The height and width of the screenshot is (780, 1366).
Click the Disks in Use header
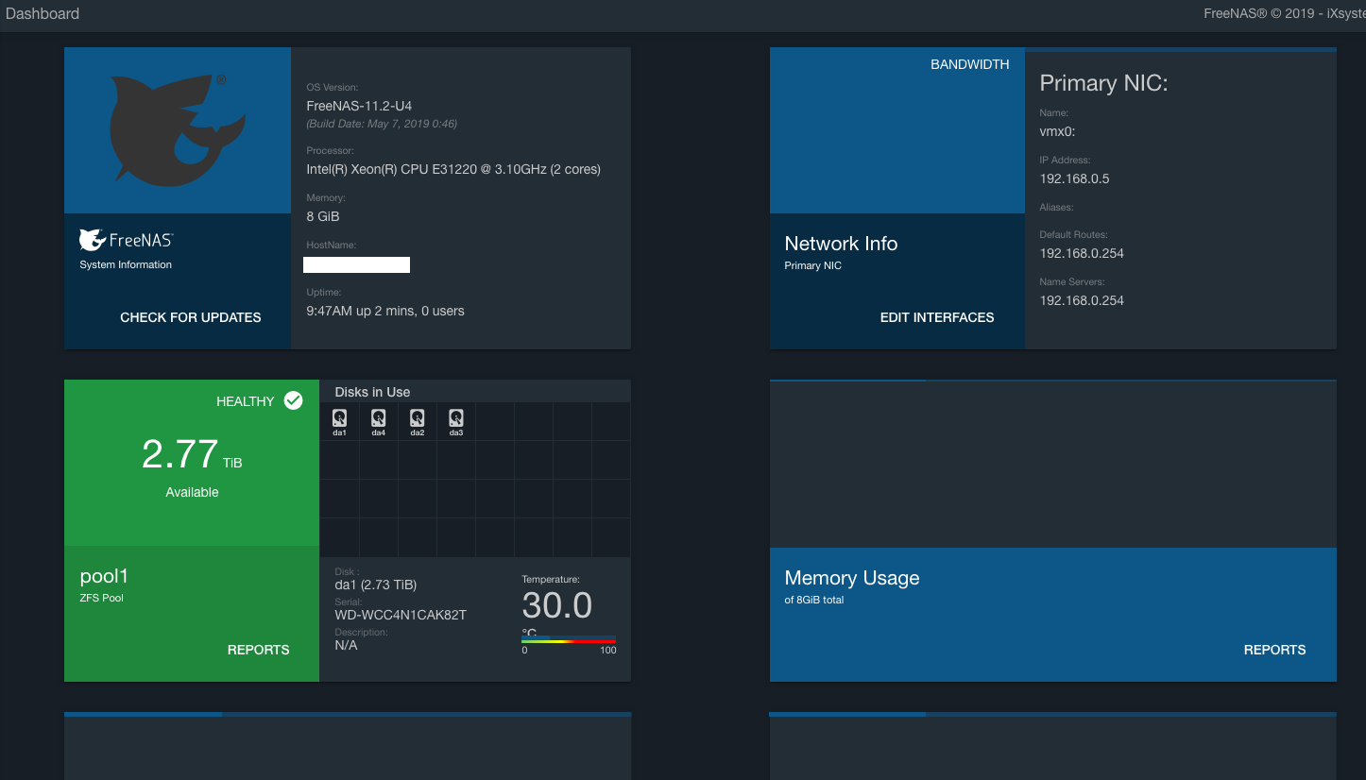pyautogui.click(x=372, y=392)
